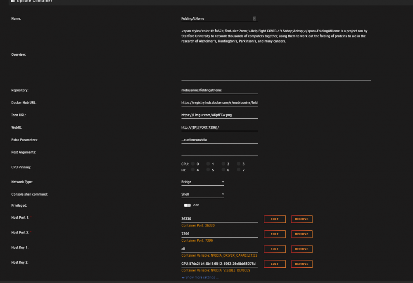Toggle CPU 2 pinning checkbox
Screen dimensions: 413x283
[x=223, y=164]
